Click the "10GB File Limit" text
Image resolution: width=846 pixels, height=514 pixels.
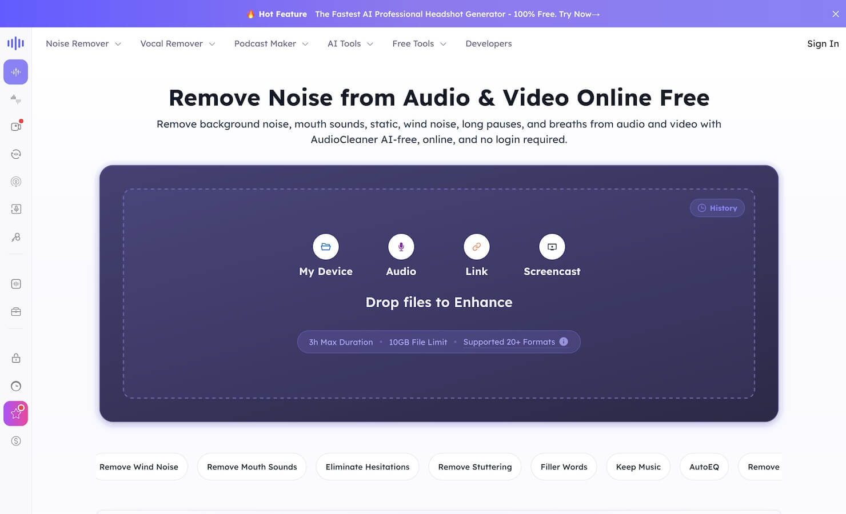point(418,342)
